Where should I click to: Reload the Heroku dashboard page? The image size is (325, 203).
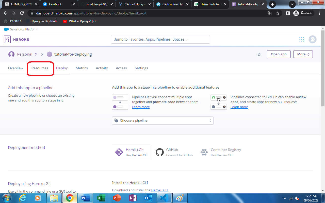click(x=22, y=13)
